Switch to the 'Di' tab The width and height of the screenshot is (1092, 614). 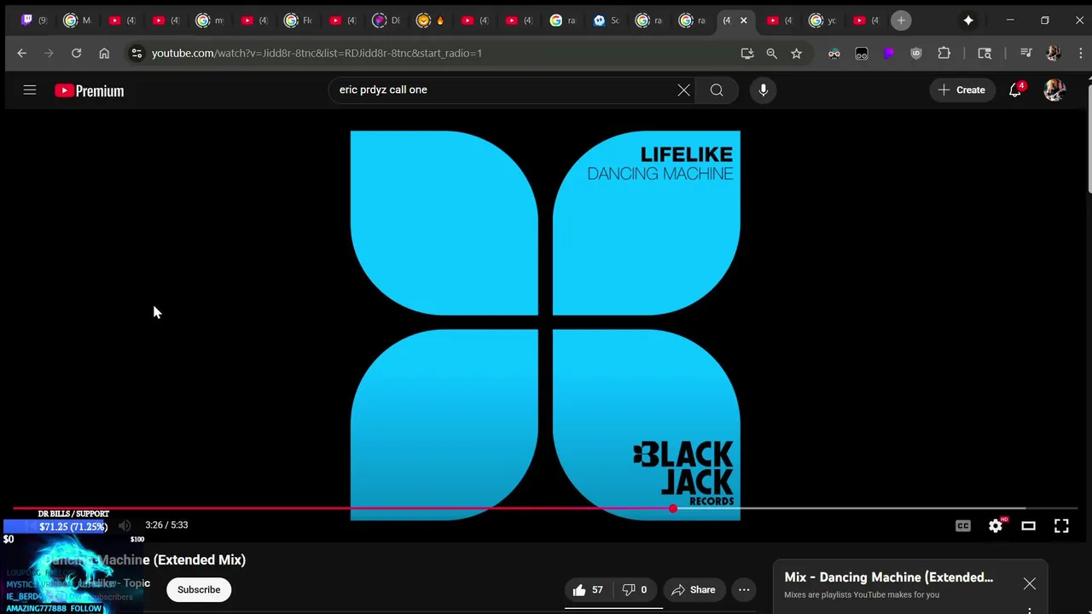(386, 20)
